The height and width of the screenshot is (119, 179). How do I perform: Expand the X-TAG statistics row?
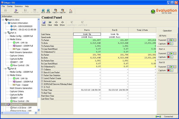pos(42,87)
